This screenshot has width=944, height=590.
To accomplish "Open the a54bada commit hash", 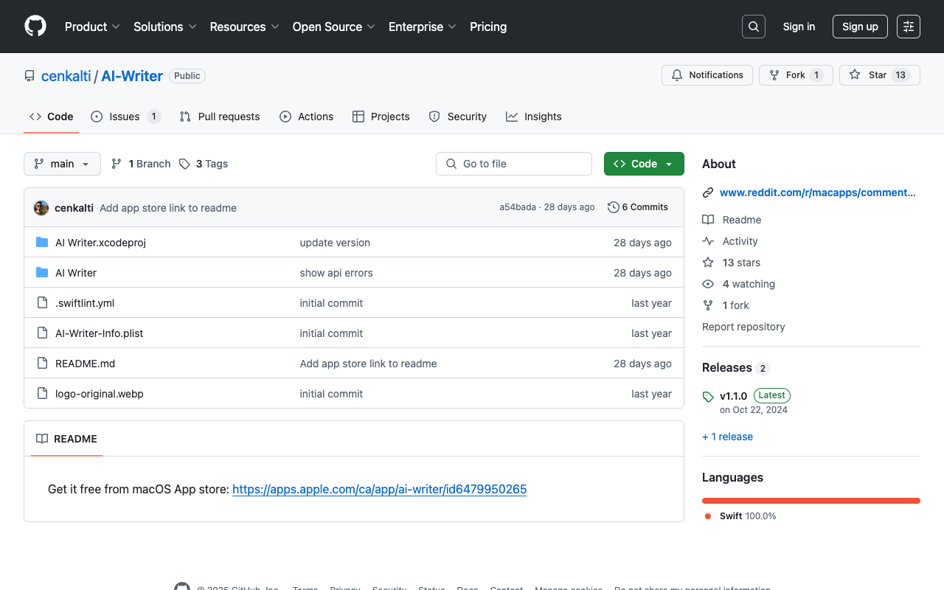I will (518, 207).
